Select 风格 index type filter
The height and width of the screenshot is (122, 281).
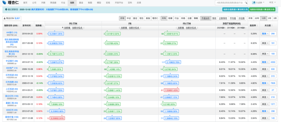183,18
